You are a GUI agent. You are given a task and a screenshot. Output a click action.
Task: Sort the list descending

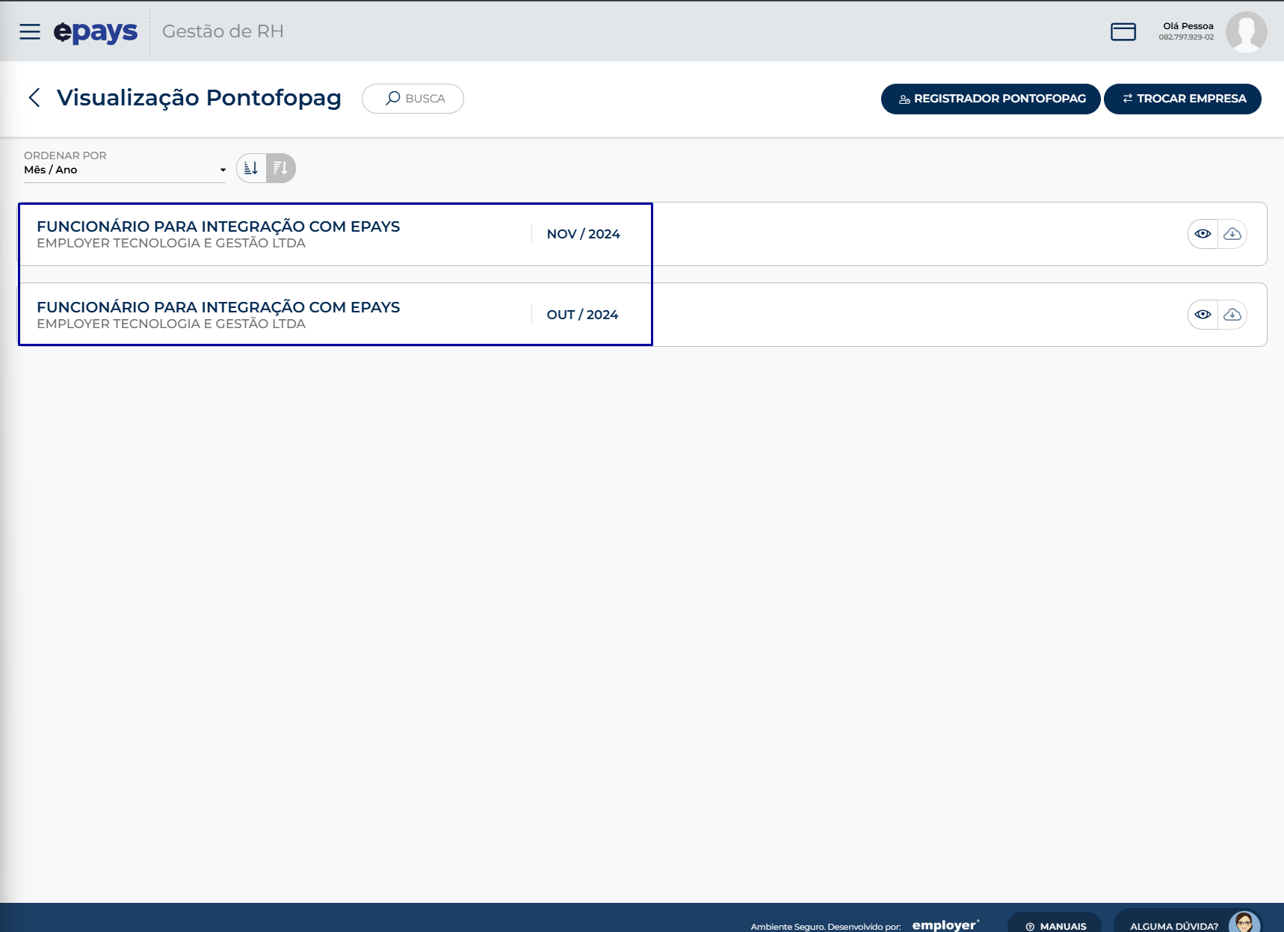(x=281, y=168)
